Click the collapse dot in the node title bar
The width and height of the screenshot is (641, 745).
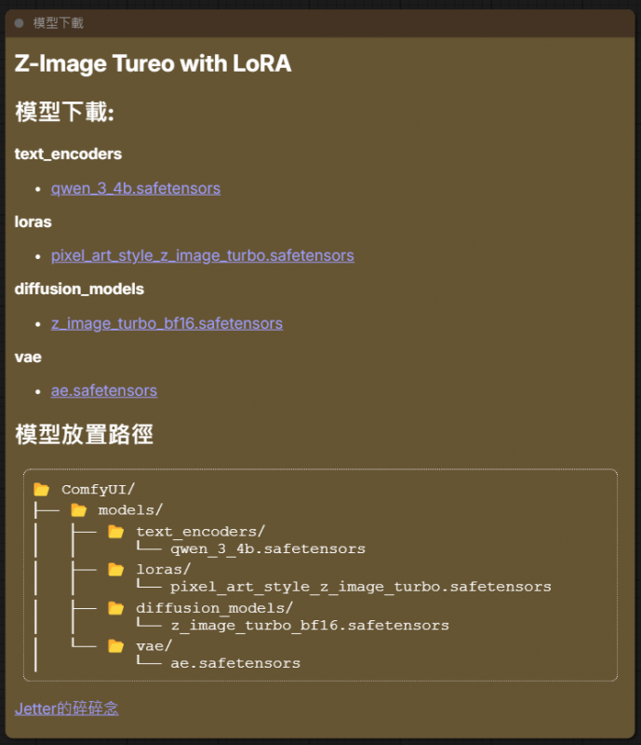(20, 23)
